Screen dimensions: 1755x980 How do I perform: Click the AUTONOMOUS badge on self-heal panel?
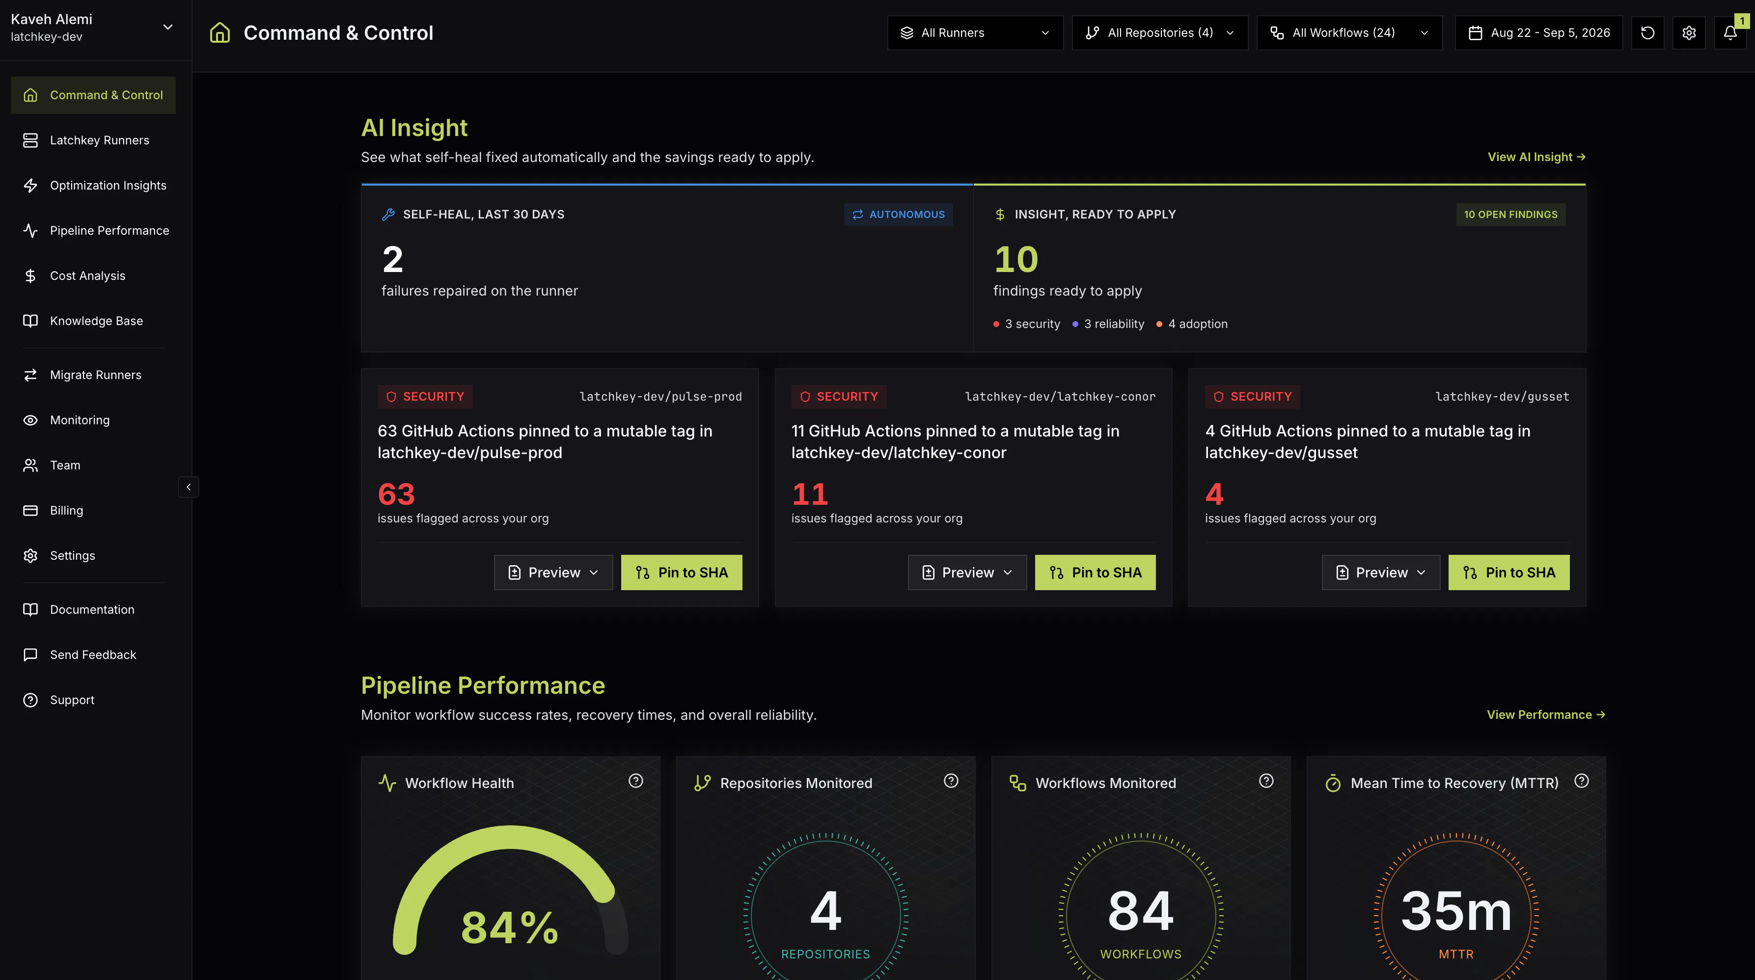(x=898, y=215)
